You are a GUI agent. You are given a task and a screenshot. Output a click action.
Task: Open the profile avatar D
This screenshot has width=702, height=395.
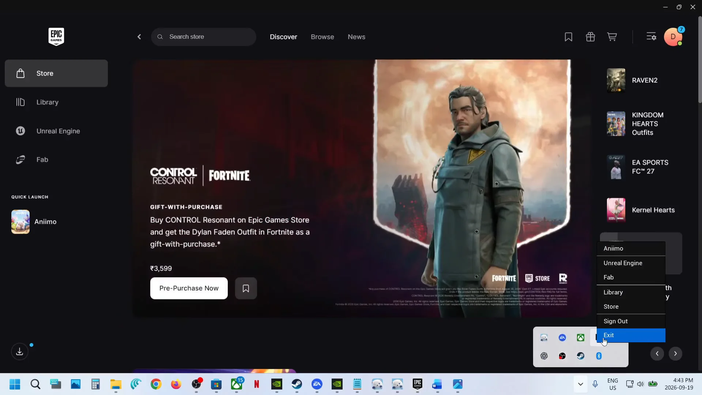tap(673, 37)
